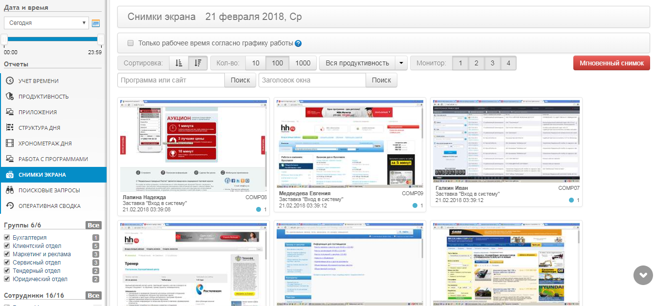
Task: Click the round scroll-down arrow icon
Action: [643, 275]
